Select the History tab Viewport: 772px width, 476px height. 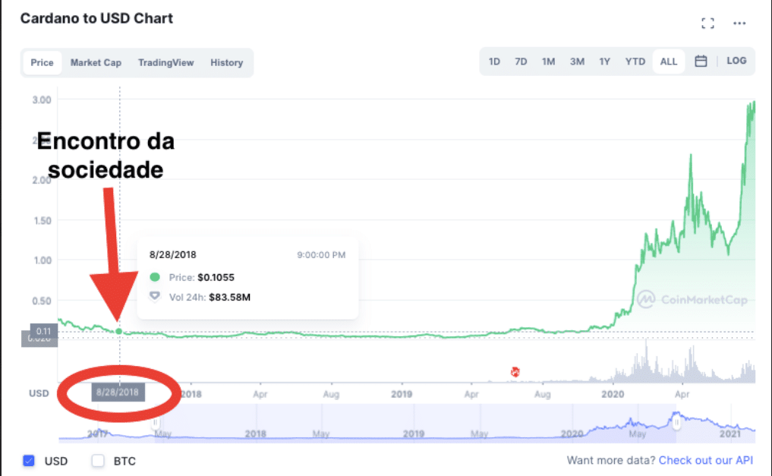(x=226, y=62)
